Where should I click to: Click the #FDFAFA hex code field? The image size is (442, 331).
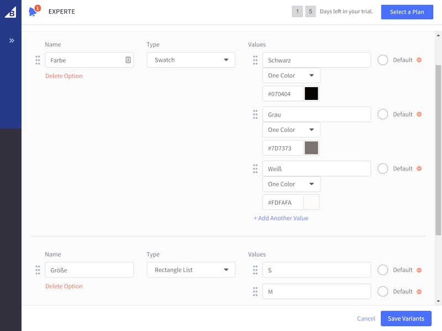283,202
